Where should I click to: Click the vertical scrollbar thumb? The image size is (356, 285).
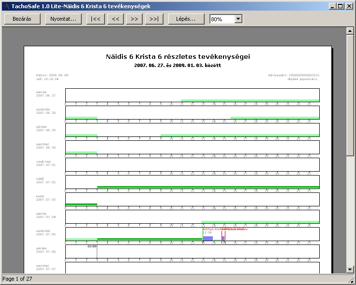[350, 95]
